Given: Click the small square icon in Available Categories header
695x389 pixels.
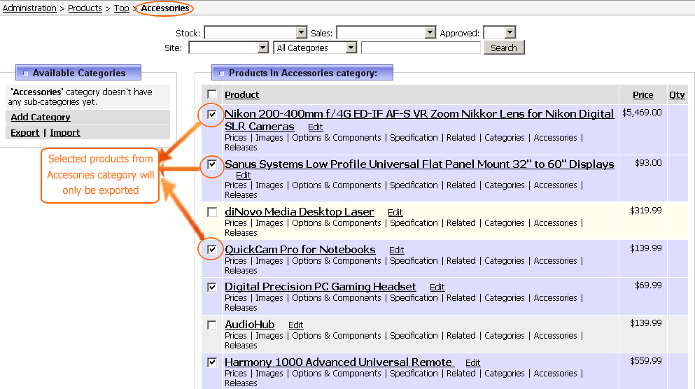Looking at the screenshot, I should click(25, 73).
